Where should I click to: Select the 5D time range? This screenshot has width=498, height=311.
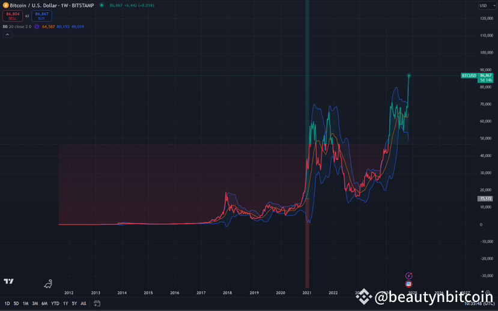(16, 303)
